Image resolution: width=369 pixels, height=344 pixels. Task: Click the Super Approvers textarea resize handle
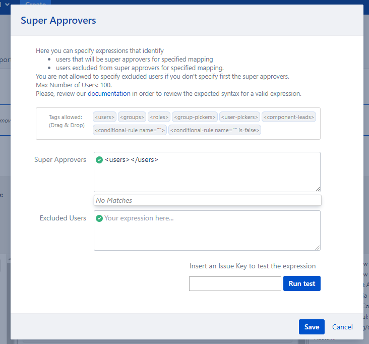318,189
